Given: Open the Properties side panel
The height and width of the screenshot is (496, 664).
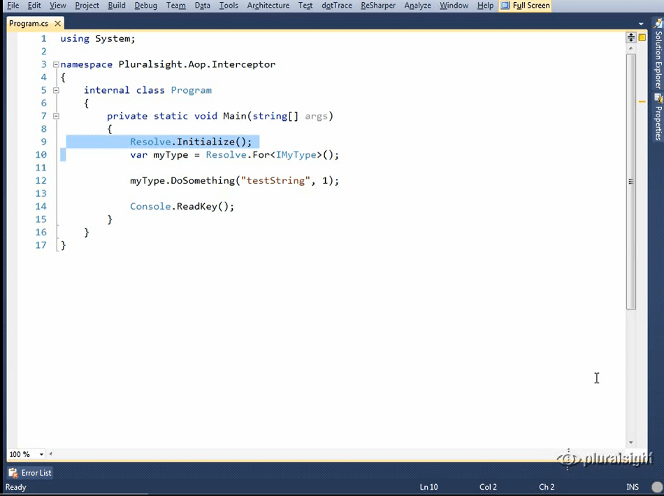Looking at the screenshot, I should click(x=658, y=117).
